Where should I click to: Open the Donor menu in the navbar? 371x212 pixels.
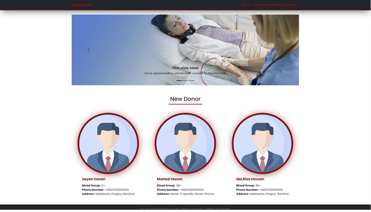tap(246, 5)
